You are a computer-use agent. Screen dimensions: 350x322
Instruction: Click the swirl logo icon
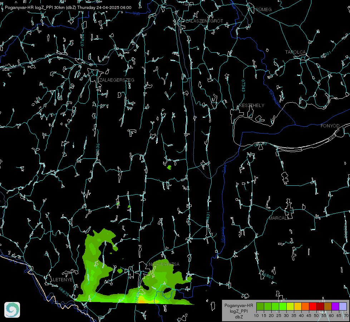click(x=12, y=310)
